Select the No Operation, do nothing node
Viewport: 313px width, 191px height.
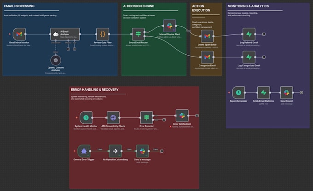click(x=115, y=151)
